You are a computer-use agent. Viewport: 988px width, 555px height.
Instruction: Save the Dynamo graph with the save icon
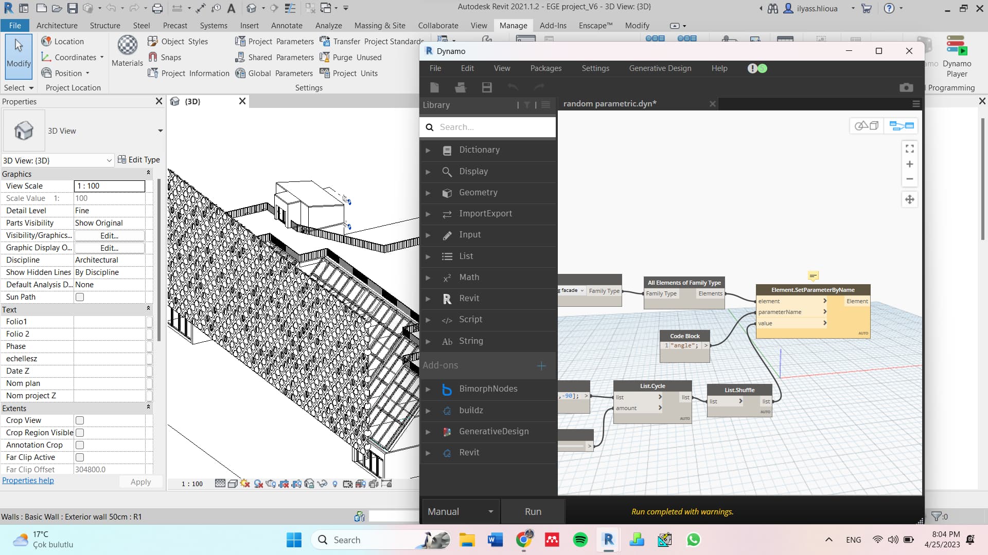[x=487, y=87]
